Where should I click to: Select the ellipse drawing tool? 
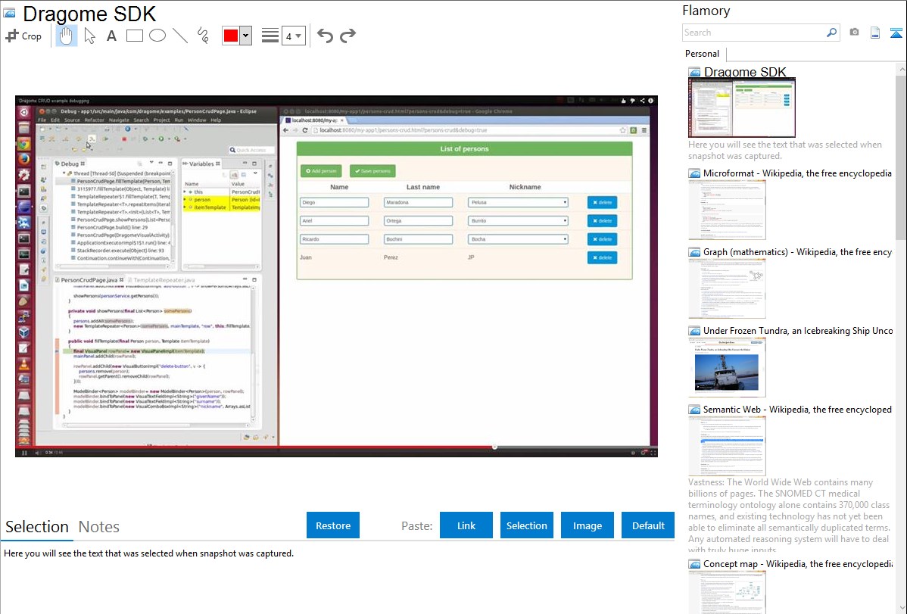tap(157, 36)
